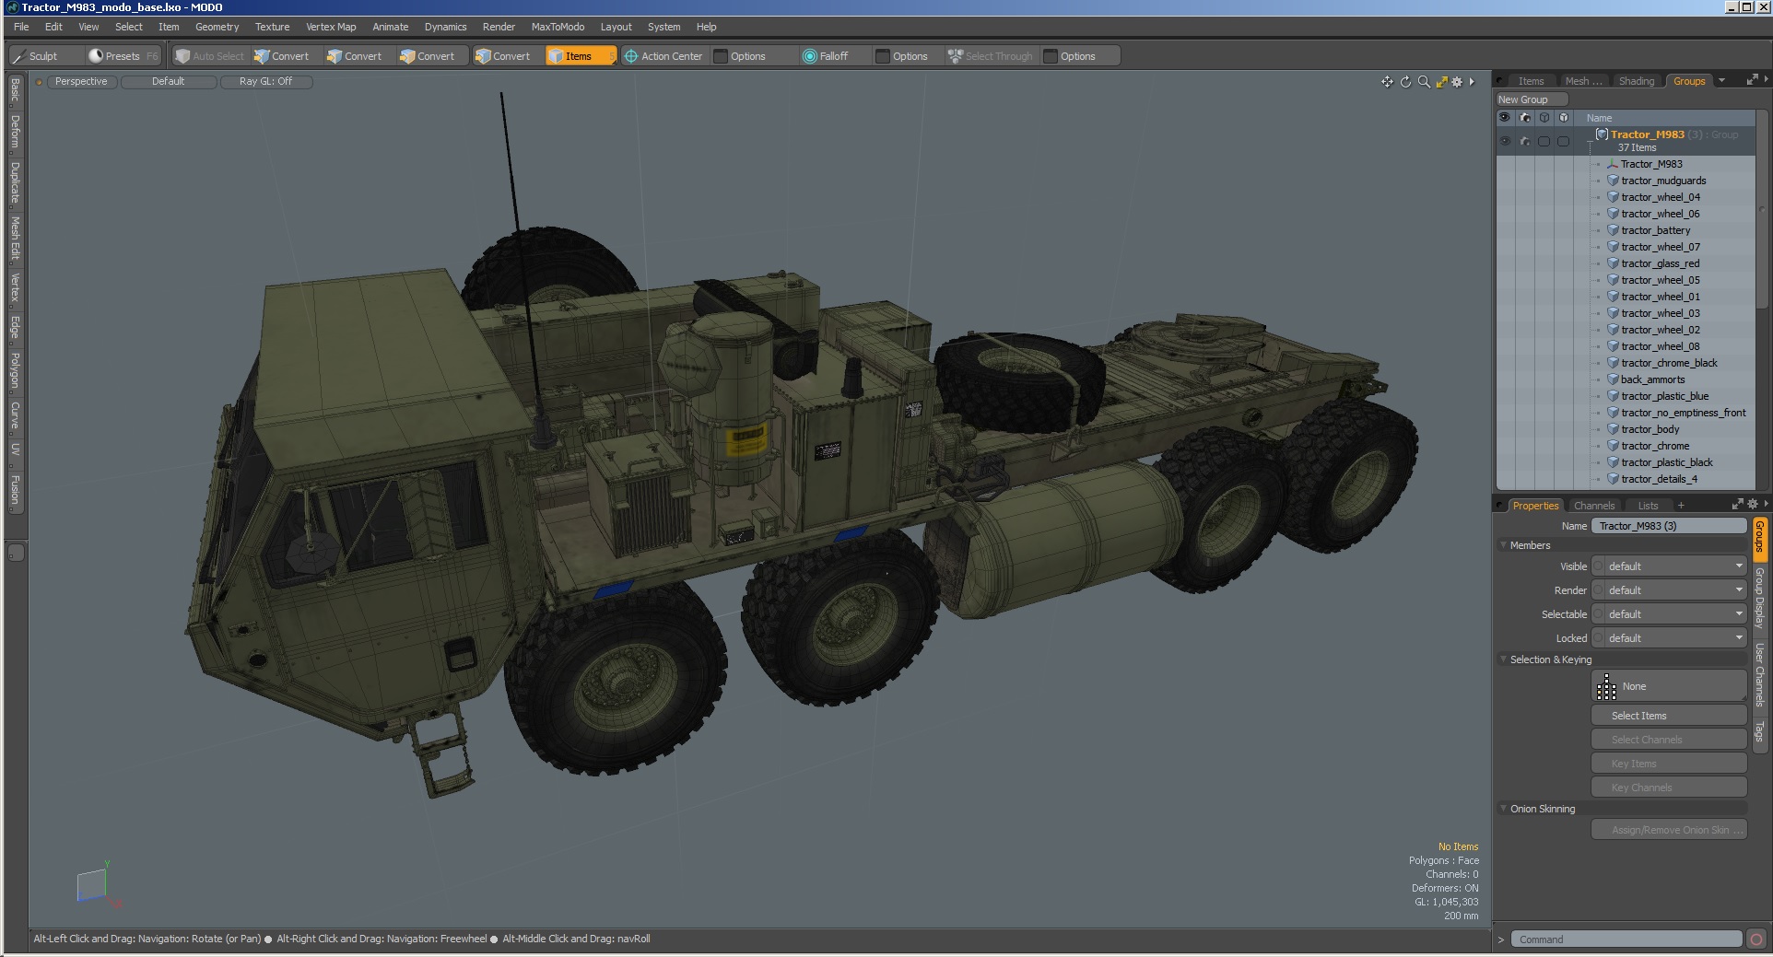Image resolution: width=1773 pixels, height=957 pixels.
Task: Click the plus icon to add tab
Action: pos(1681,506)
